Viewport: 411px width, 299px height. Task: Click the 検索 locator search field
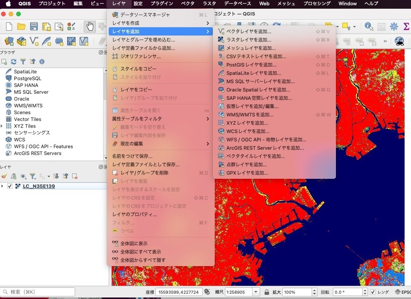tap(38, 292)
